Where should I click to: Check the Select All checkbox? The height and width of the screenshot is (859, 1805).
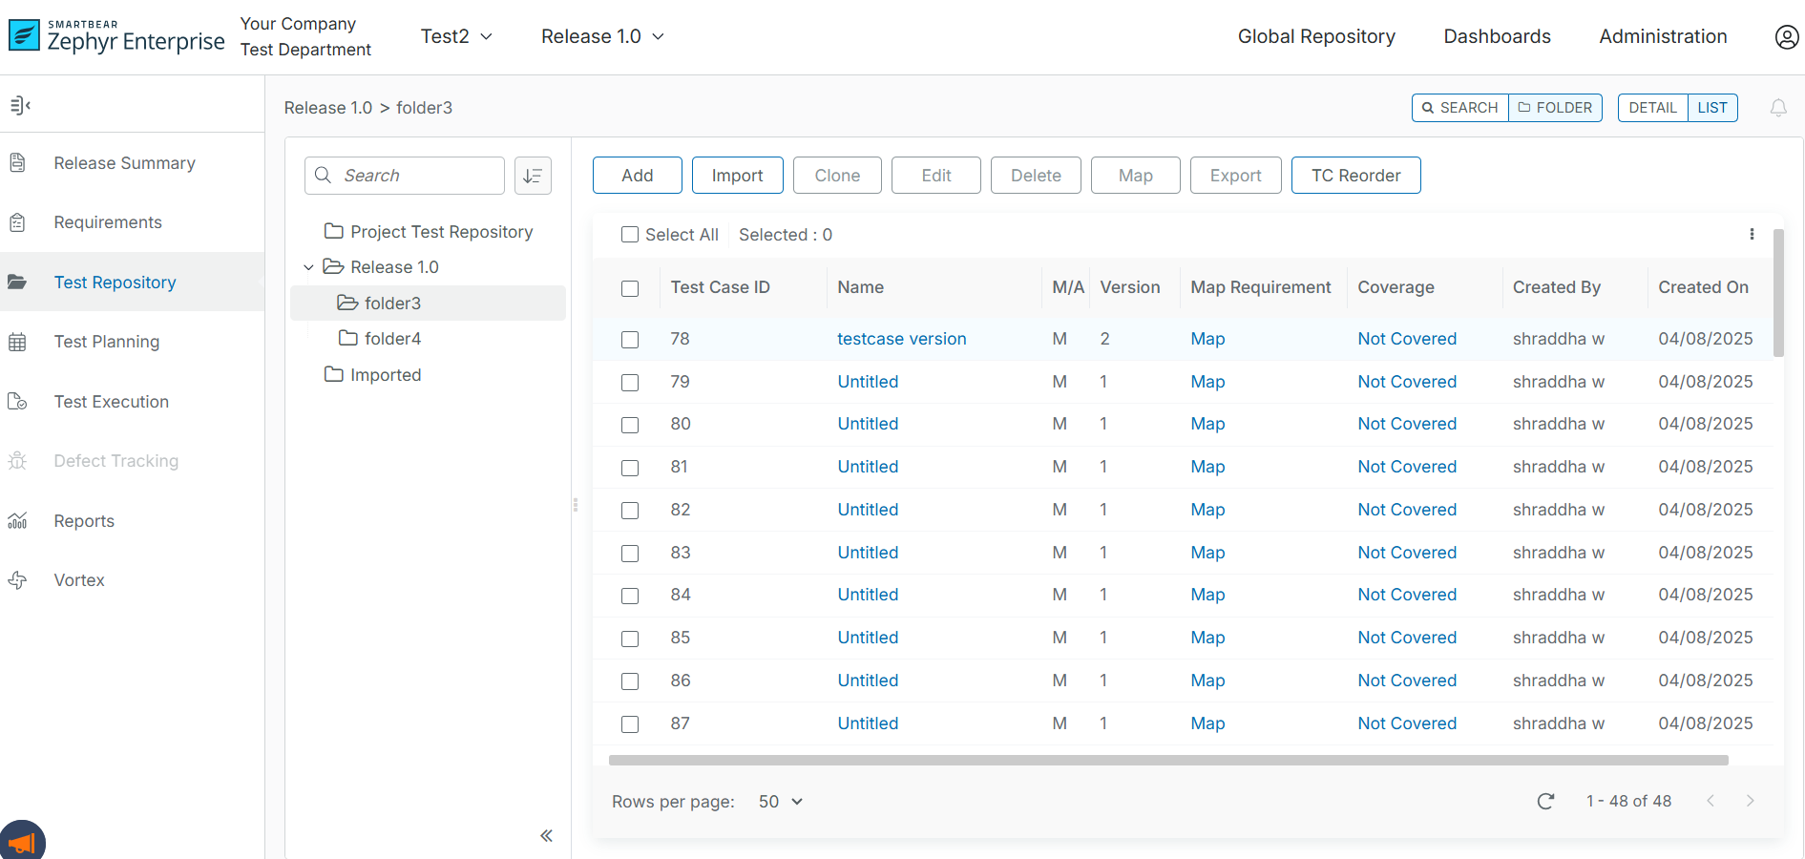(630, 235)
